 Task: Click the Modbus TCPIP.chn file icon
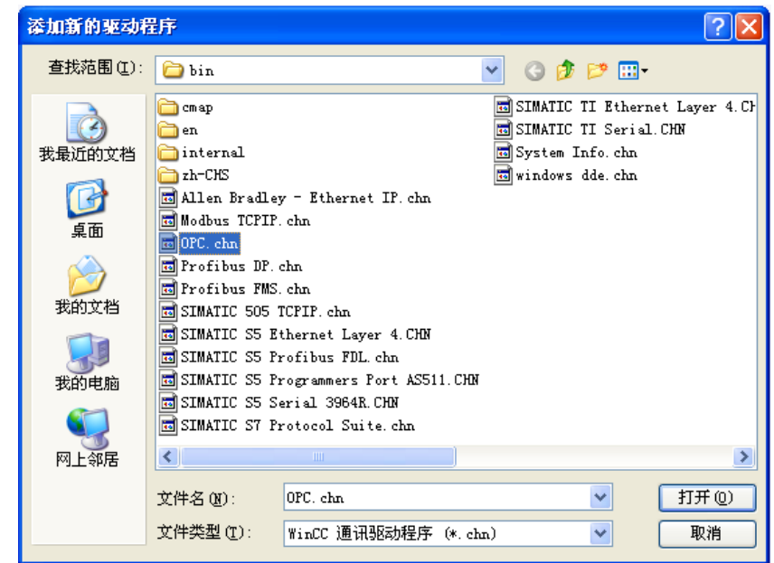168,221
